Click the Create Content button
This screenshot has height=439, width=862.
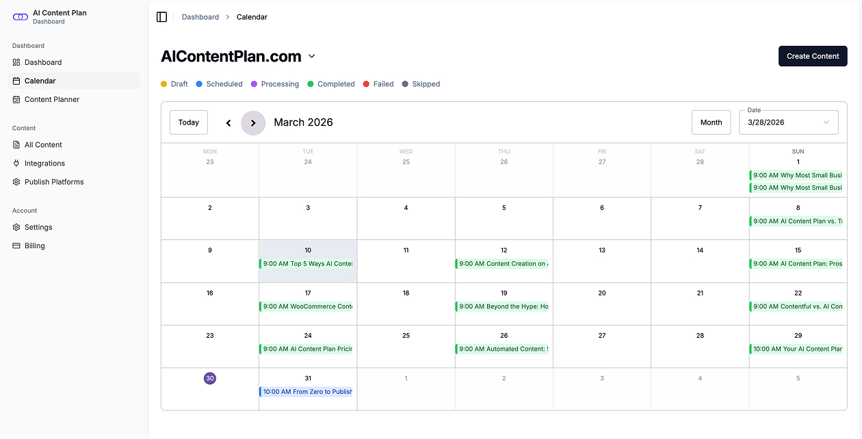click(x=813, y=55)
